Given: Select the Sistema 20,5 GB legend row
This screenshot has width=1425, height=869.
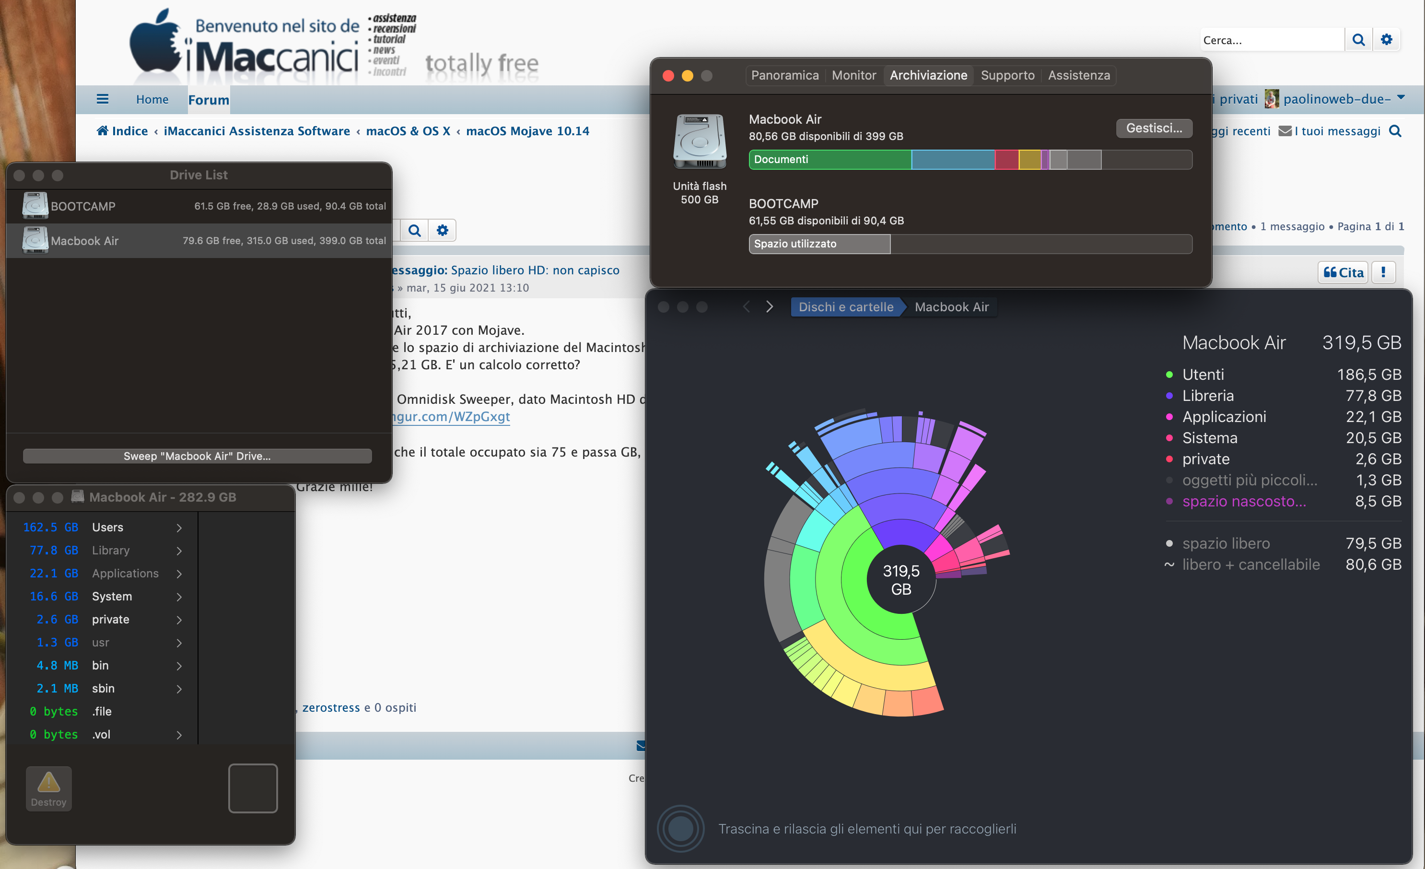Looking at the screenshot, I should (x=1283, y=438).
